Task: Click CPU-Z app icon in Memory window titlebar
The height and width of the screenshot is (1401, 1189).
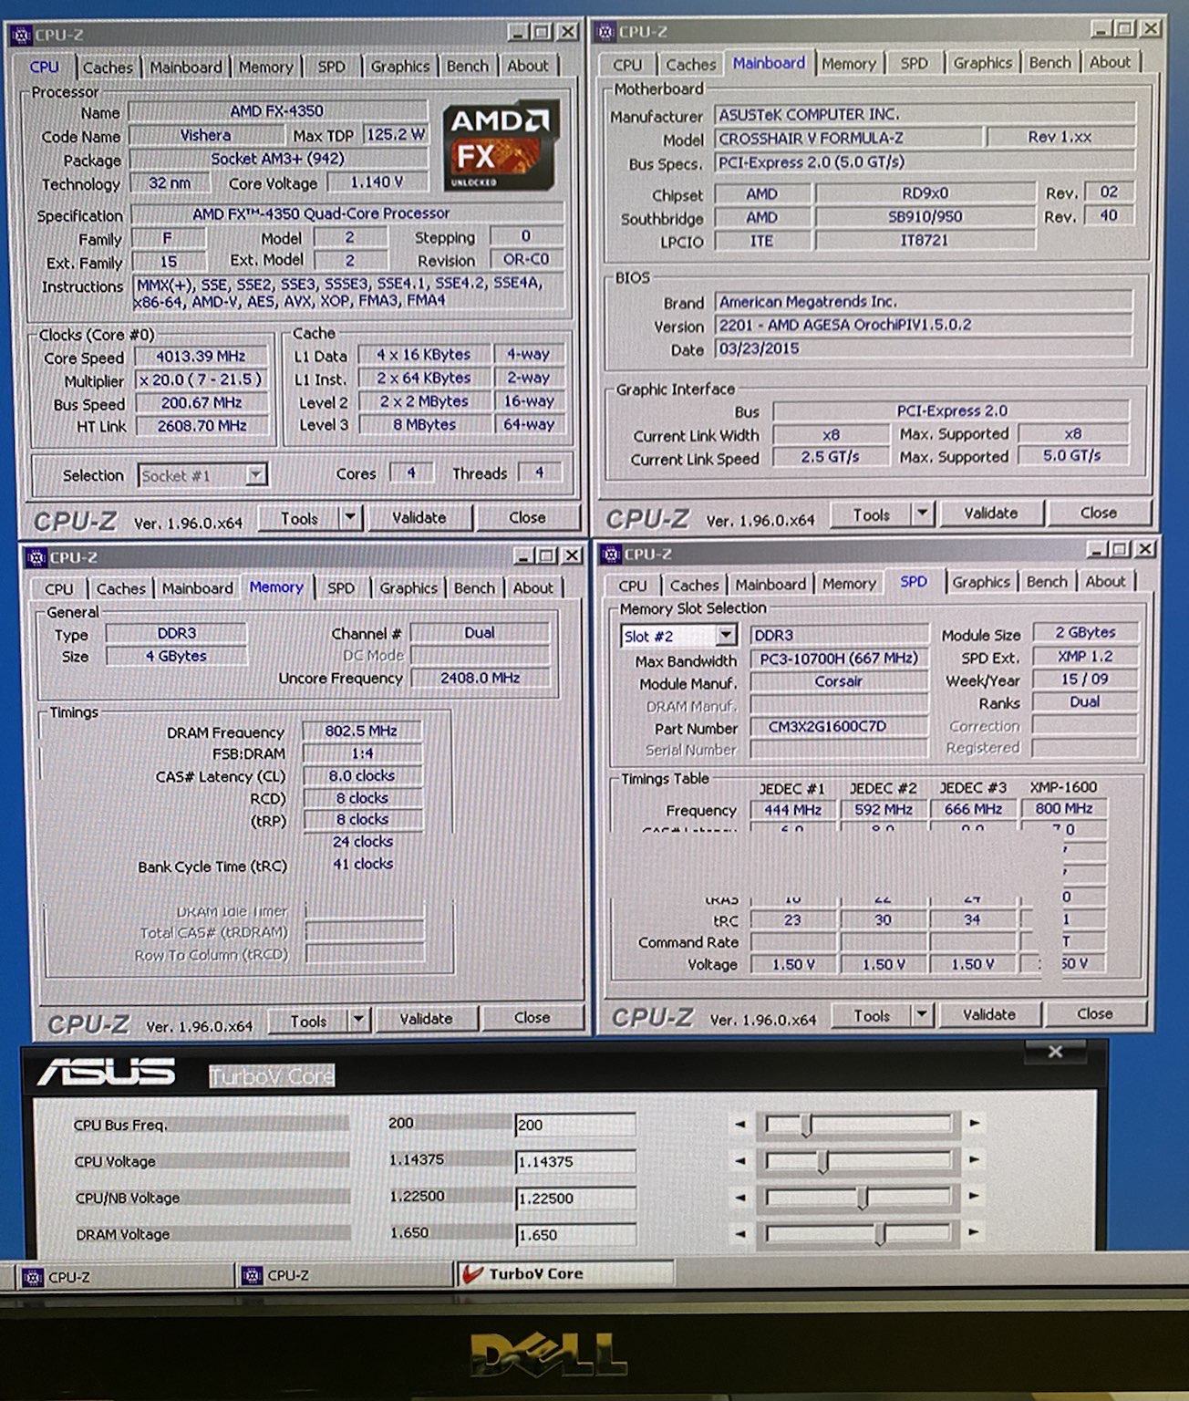Action: [36, 556]
